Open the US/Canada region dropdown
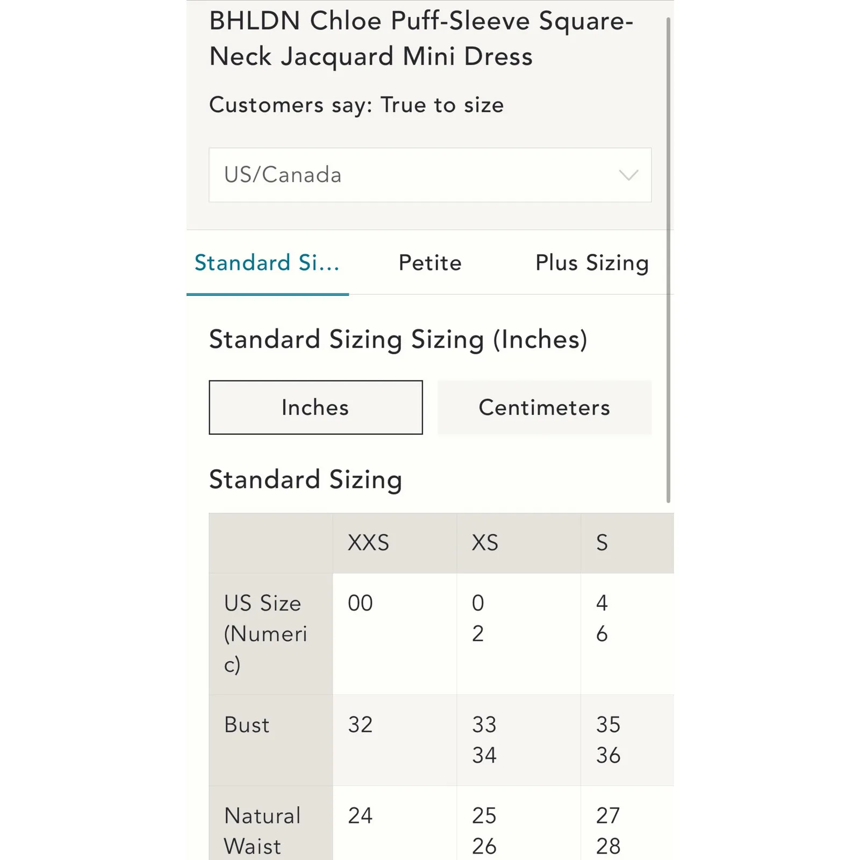Image resolution: width=860 pixels, height=860 pixels. click(429, 175)
